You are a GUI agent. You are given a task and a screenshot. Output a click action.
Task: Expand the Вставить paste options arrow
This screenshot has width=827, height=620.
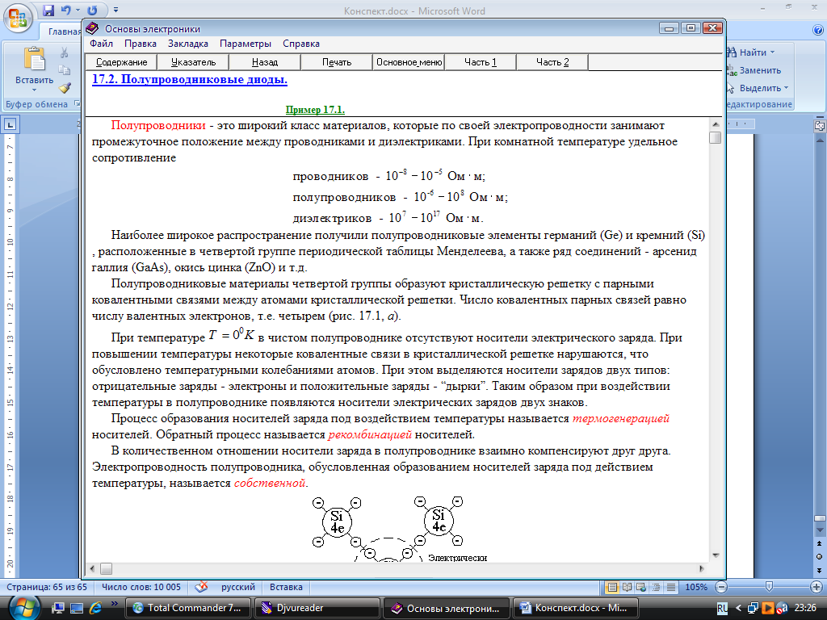[x=34, y=90]
